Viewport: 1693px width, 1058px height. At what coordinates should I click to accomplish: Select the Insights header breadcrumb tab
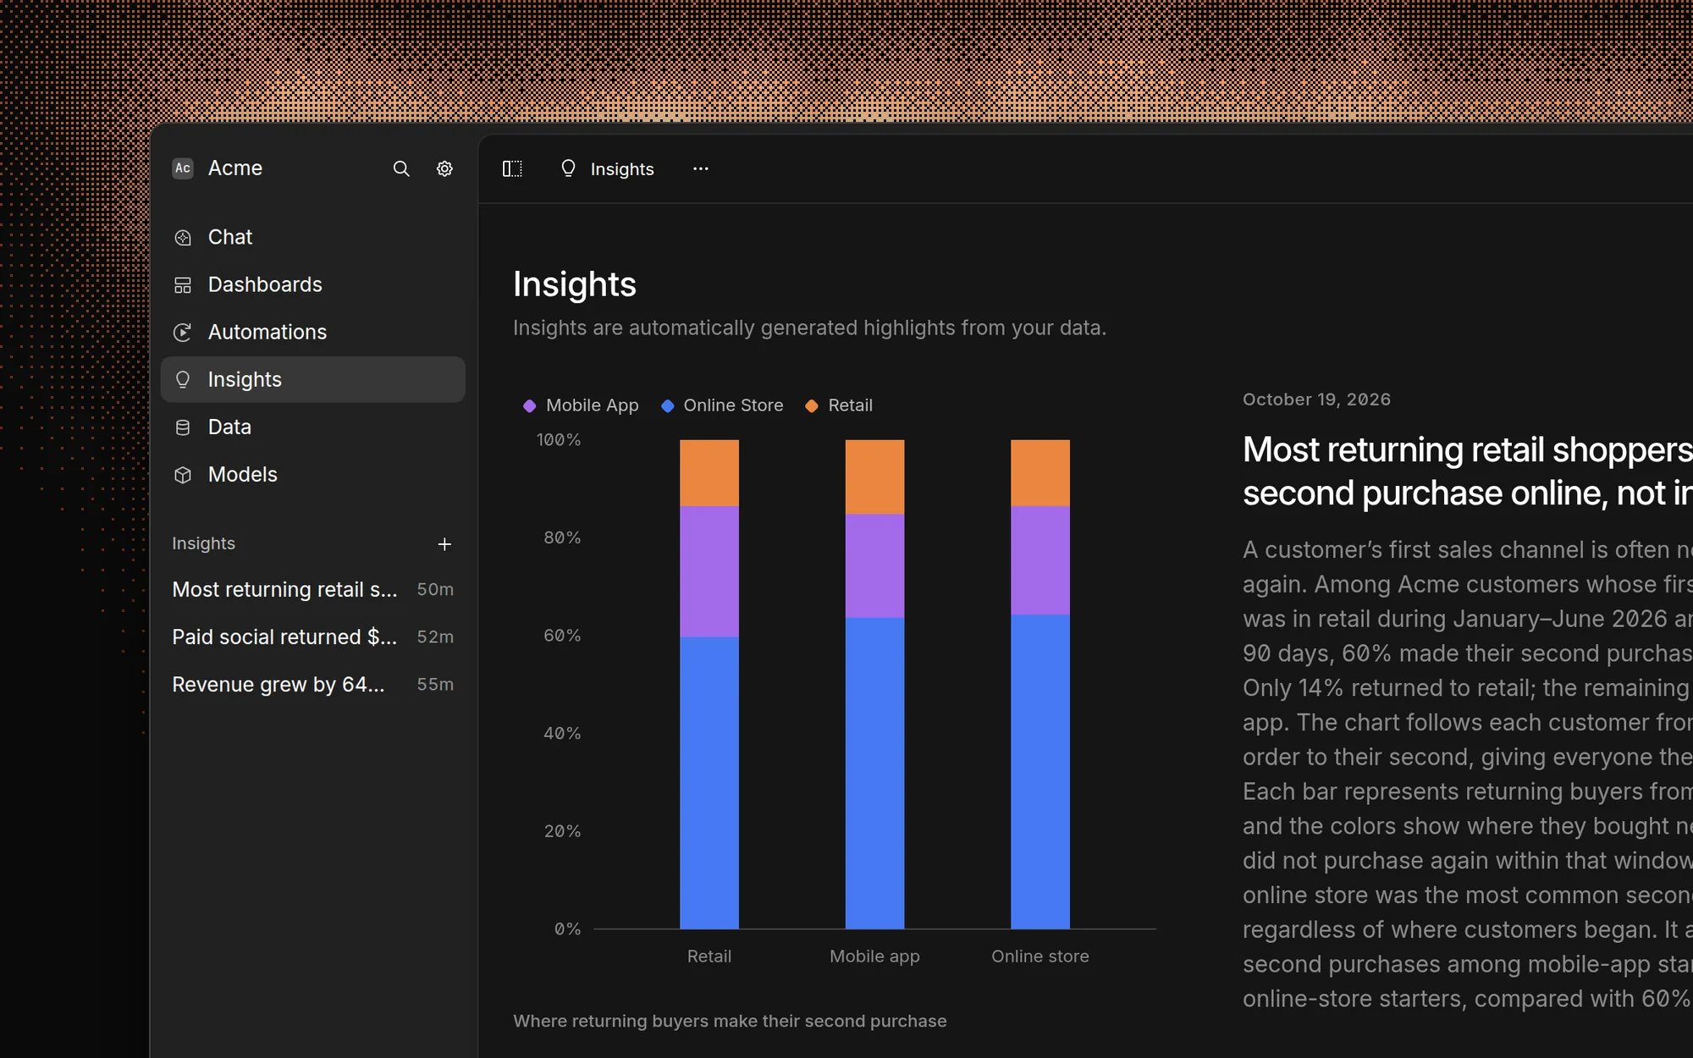pos(607,168)
